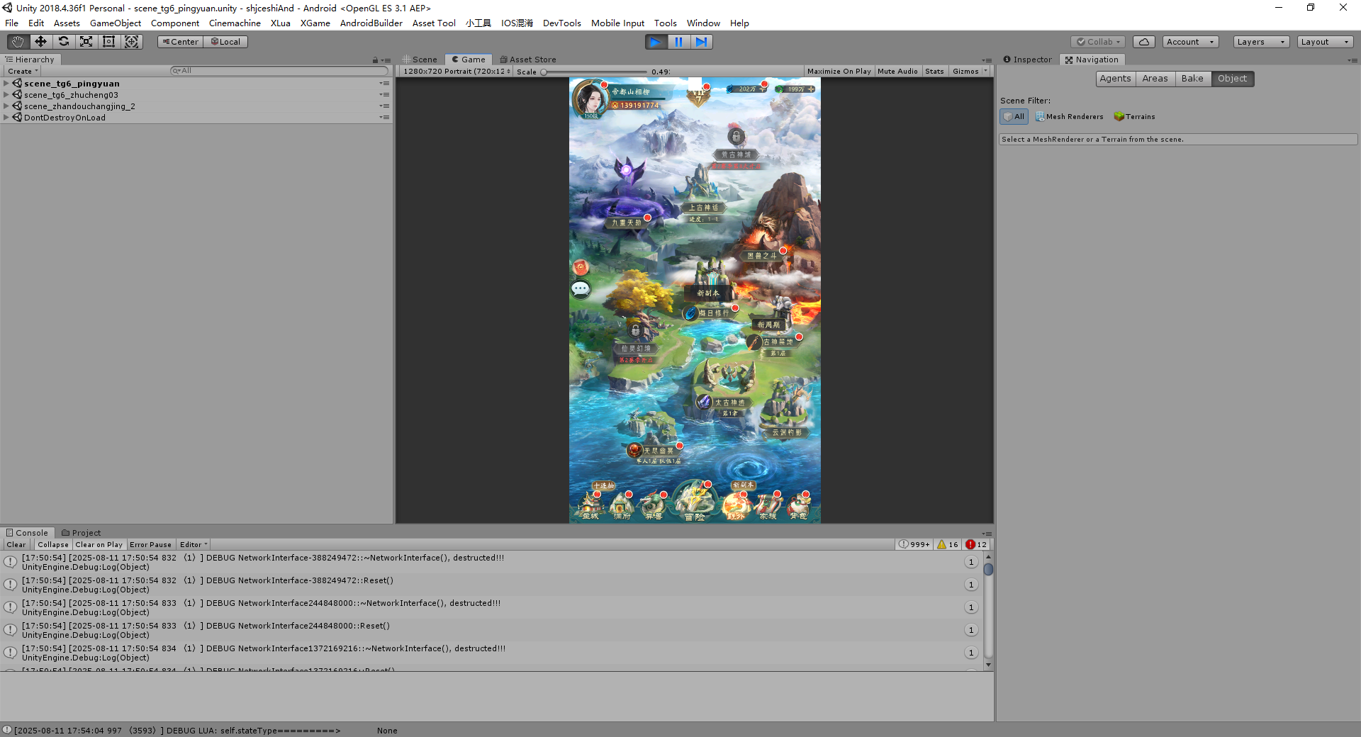Image resolution: width=1361 pixels, height=737 pixels.
Task: Toggle Maximize On Play
Action: (839, 72)
